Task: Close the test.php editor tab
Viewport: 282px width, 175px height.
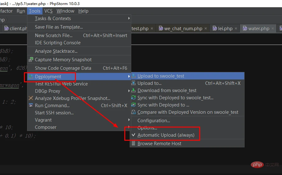Action: (x=152, y=29)
